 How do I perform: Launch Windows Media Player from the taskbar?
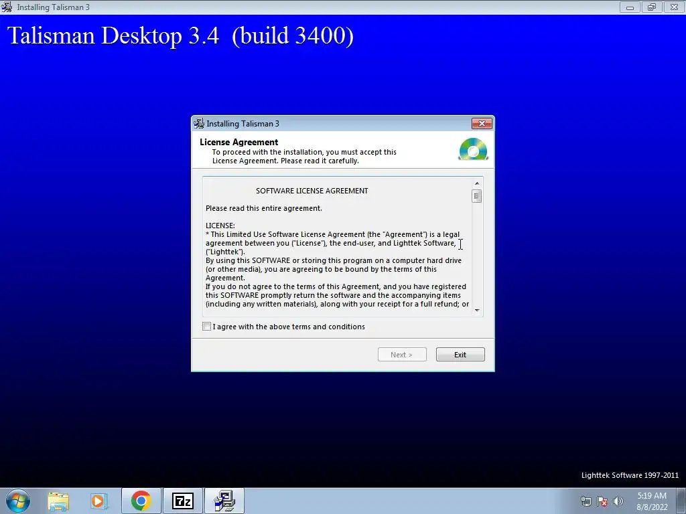click(99, 501)
